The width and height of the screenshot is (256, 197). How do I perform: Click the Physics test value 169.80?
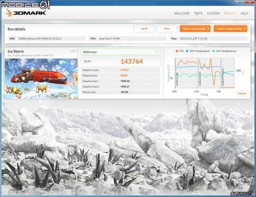(124, 92)
